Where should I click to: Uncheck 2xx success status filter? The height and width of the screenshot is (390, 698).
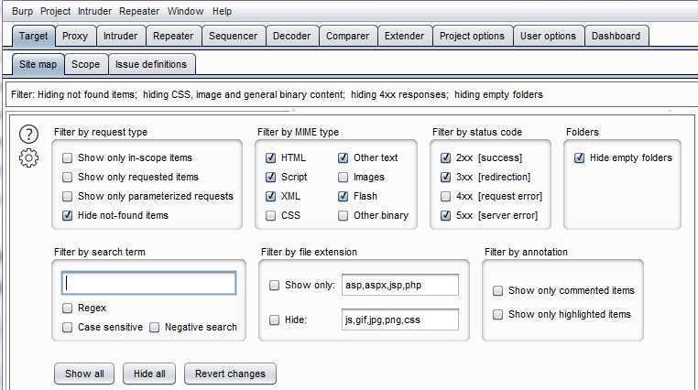tap(445, 157)
